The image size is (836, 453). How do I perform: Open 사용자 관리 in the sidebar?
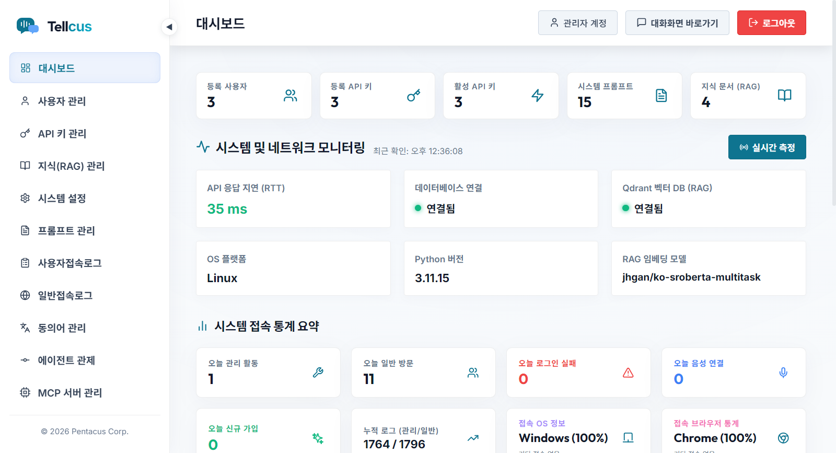(x=85, y=101)
